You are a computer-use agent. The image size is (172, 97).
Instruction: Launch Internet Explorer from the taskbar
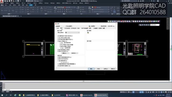pyautogui.click(x=15, y=95)
